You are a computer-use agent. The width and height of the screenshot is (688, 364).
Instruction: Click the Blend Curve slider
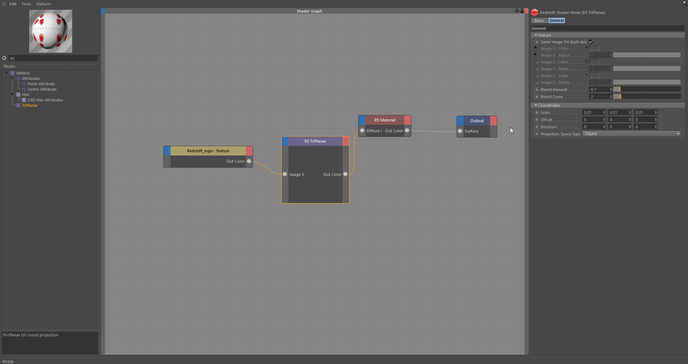pyautogui.click(x=647, y=97)
